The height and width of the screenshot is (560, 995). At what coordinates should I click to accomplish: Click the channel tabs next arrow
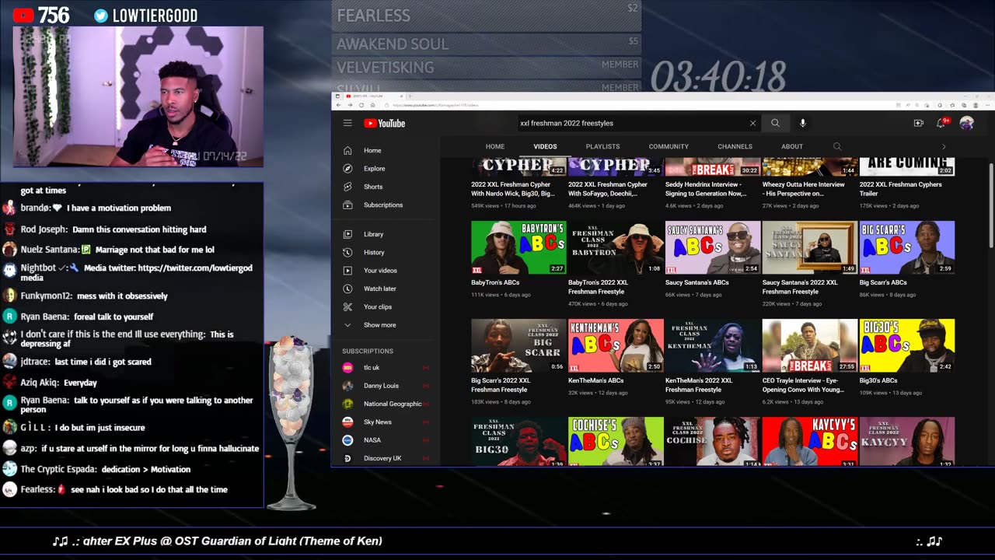(944, 146)
